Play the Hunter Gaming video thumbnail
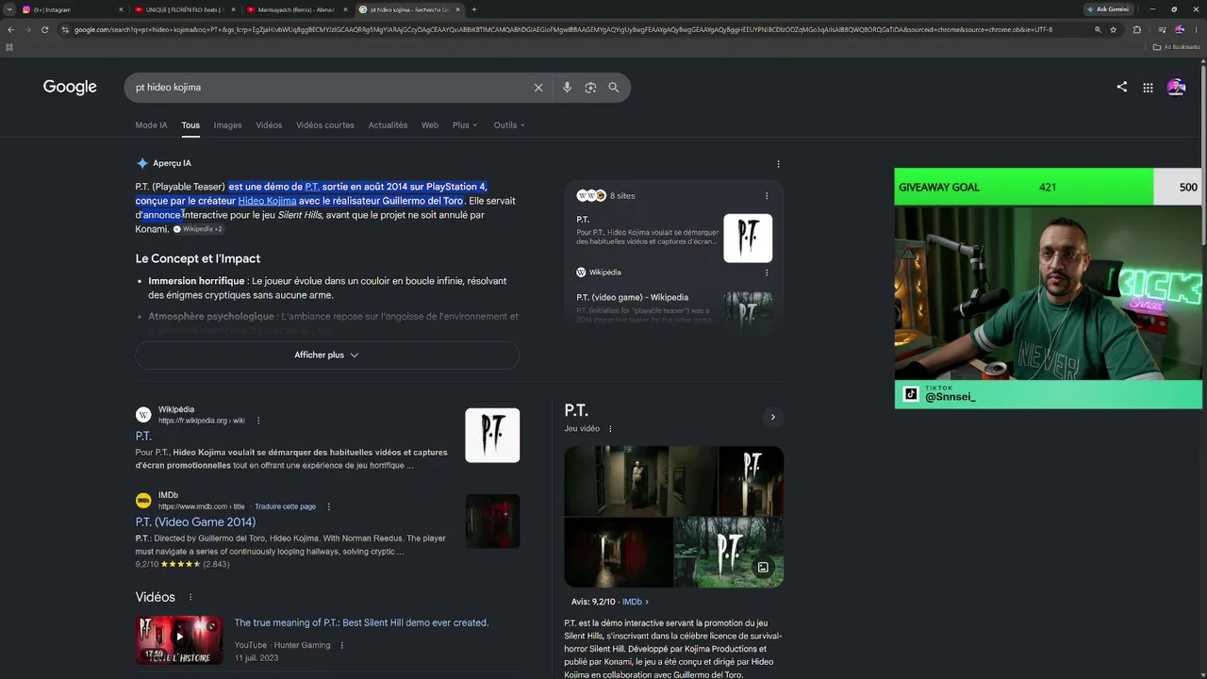1207x679 pixels. pos(179,639)
